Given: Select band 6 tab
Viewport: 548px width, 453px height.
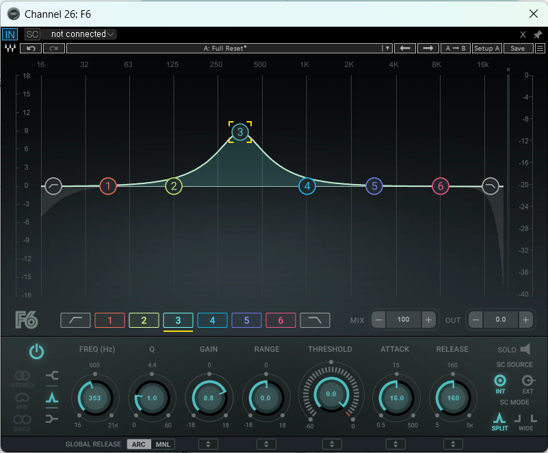Looking at the screenshot, I should pyautogui.click(x=280, y=320).
